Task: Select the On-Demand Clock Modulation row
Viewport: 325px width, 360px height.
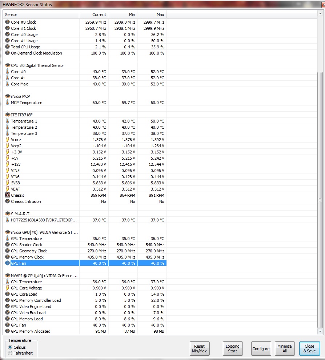Action: click(85, 53)
